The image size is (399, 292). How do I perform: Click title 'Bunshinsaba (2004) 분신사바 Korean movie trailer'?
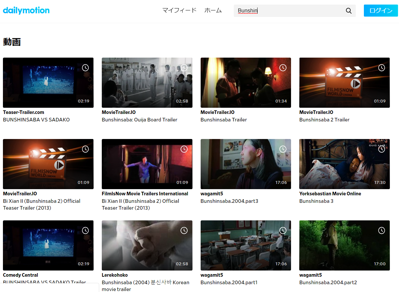(x=145, y=286)
